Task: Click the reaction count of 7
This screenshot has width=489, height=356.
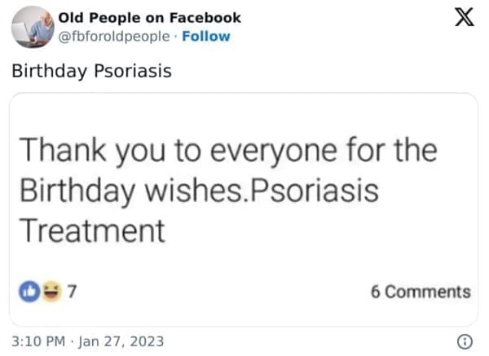Action: tap(70, 291)
